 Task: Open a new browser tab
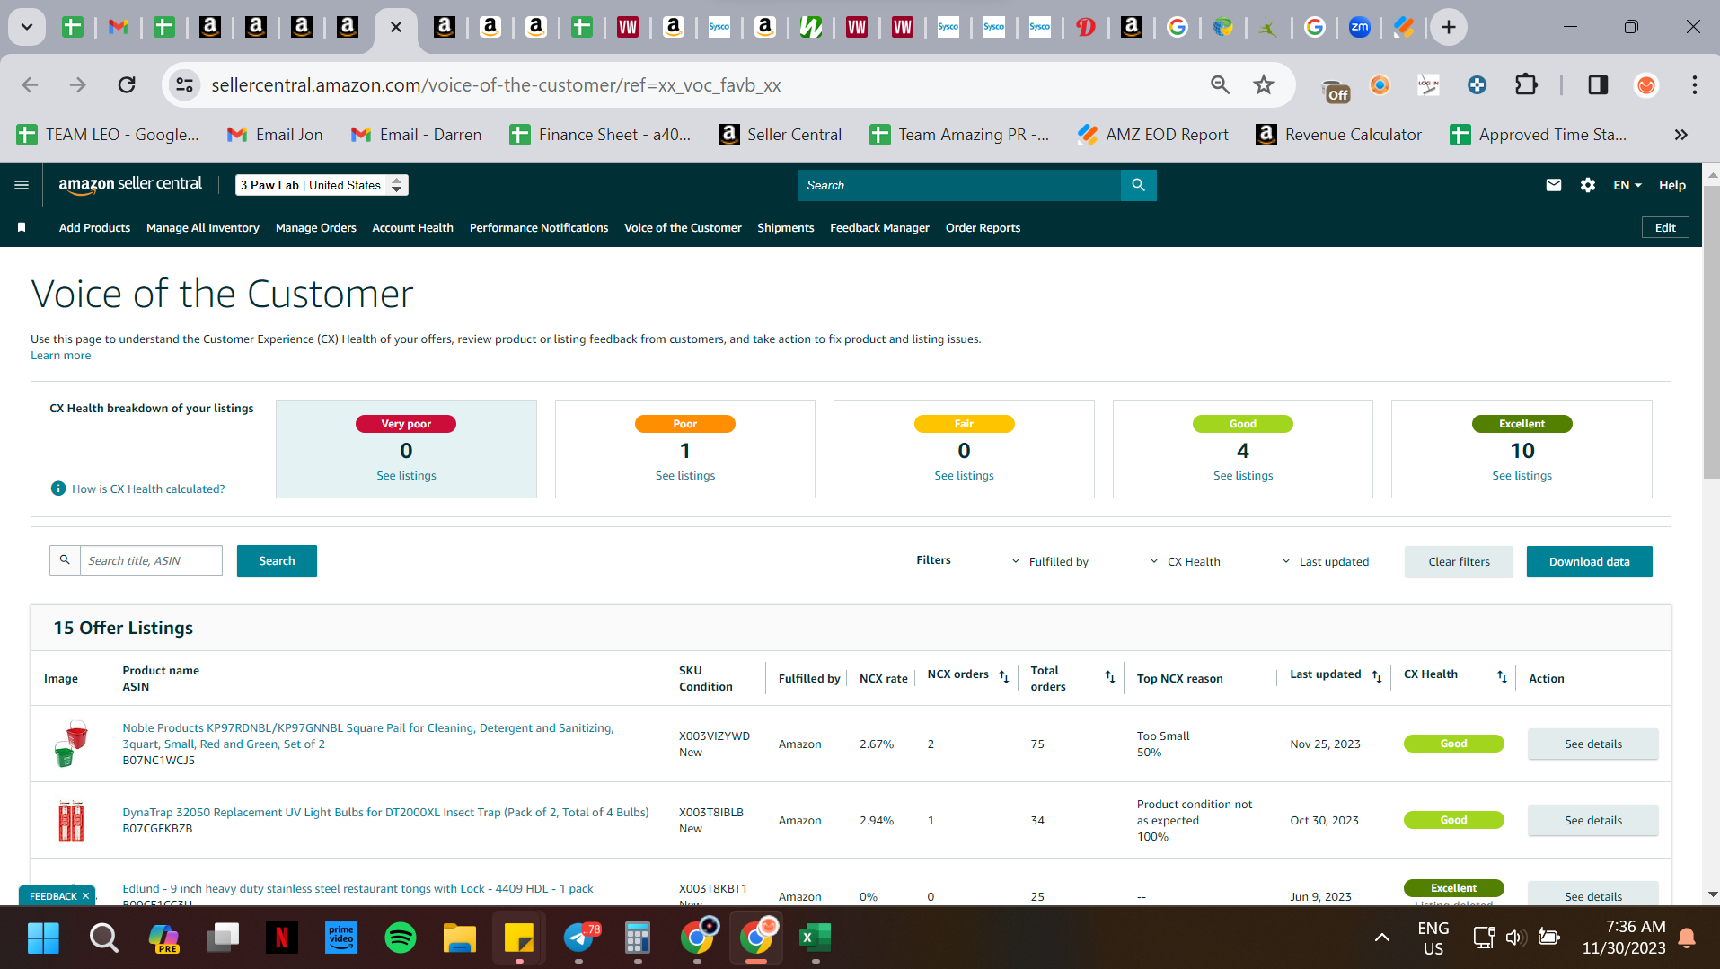(1448, 27)
